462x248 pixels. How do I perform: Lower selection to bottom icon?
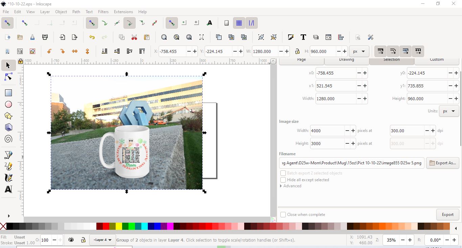(105, 51)
